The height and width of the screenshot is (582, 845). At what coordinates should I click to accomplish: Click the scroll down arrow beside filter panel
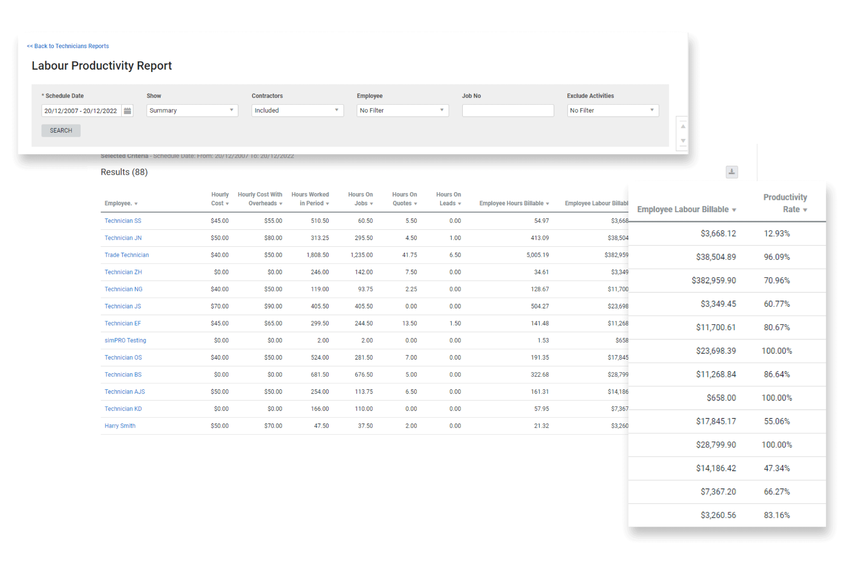click(x=683, y=141)
